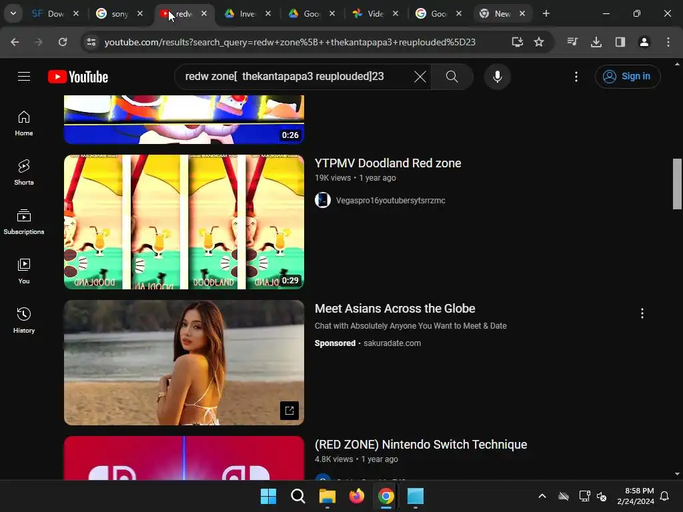Screen dimensions: 683x512
Task: Show hidden tray icons chevron
Action: point(542,496)
